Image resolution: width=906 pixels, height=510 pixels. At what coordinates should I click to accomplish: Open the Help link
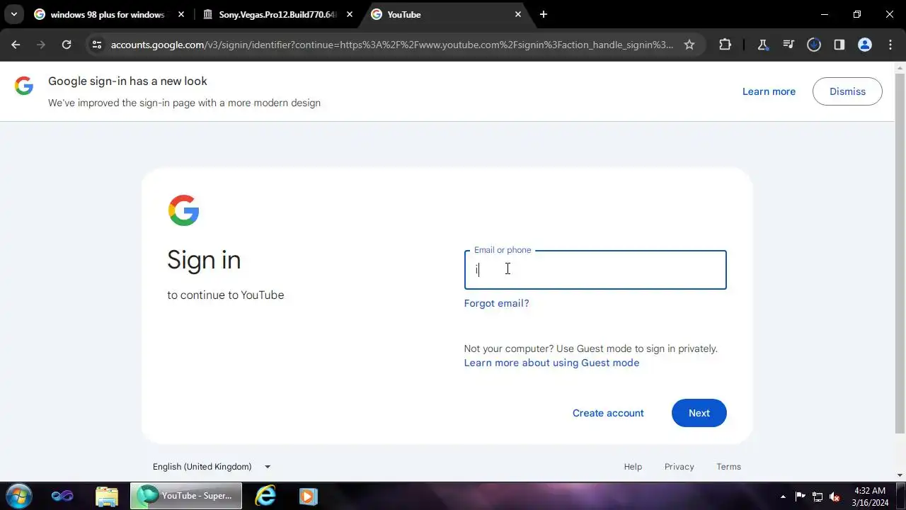633,467
